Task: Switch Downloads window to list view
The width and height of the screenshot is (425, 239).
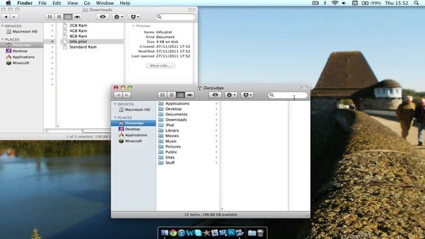Action: [59, 17]
